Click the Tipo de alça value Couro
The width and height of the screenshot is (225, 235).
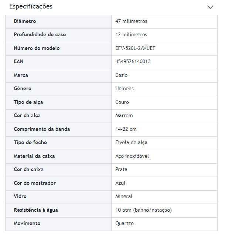tap(122, 102)
